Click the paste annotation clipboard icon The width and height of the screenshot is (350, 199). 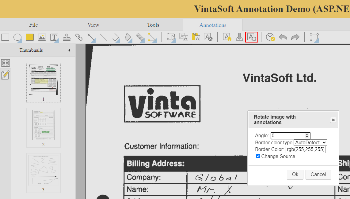(196, 37)
